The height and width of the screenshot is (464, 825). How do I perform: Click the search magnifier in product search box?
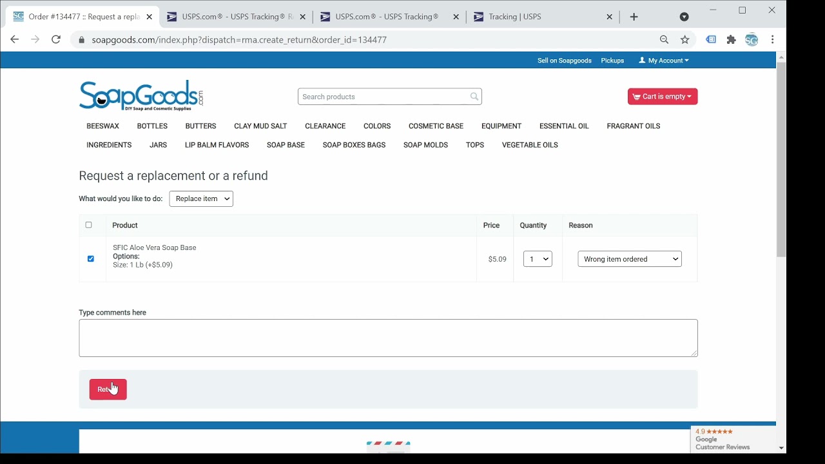coord(474,97)
